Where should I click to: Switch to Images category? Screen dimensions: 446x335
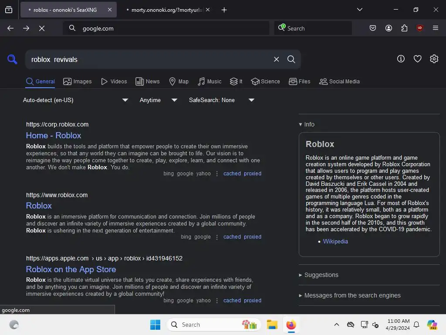tap(78, 82)
